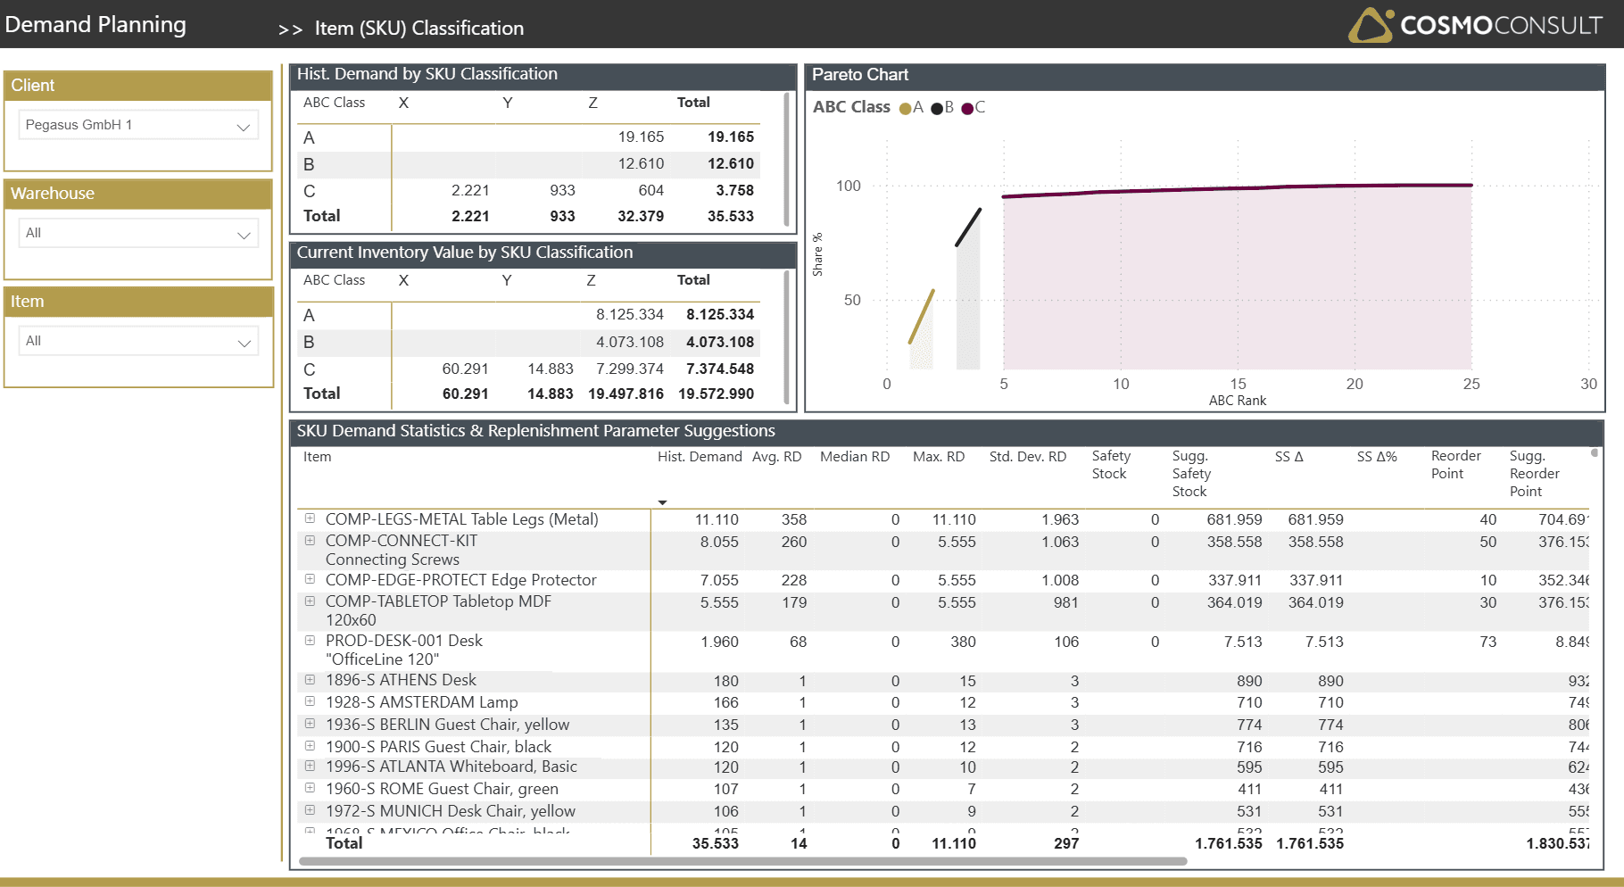
Task: Open the Warehouse filter dropdown
Action: tap(138, 233)
